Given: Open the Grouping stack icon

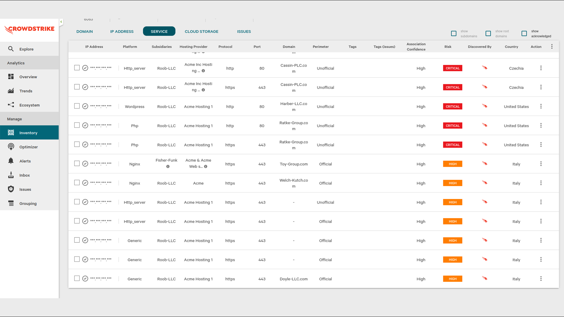Looking at the screenshot, I should coord(11,203).
